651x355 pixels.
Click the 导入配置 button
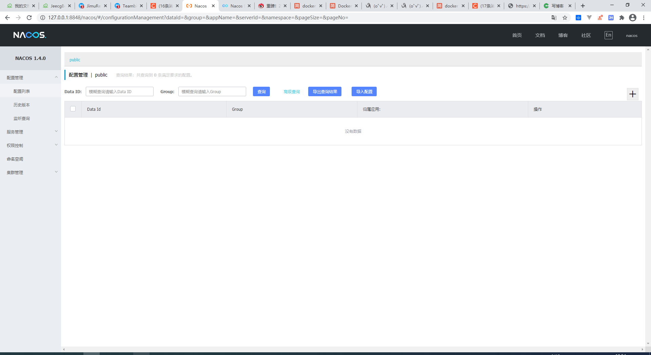pyautogui.click(x=364, y=91)
